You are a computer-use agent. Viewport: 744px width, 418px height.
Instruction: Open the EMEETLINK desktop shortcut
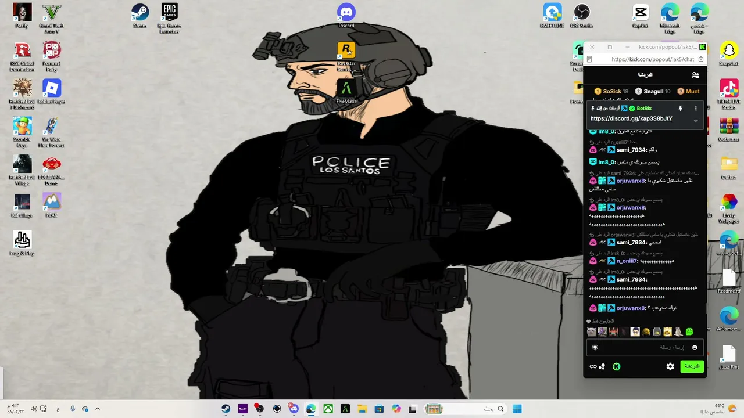552,16
